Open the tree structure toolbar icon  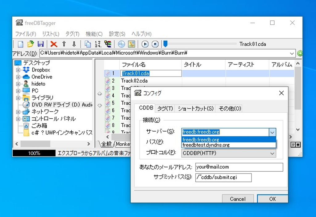coord(108,44)
